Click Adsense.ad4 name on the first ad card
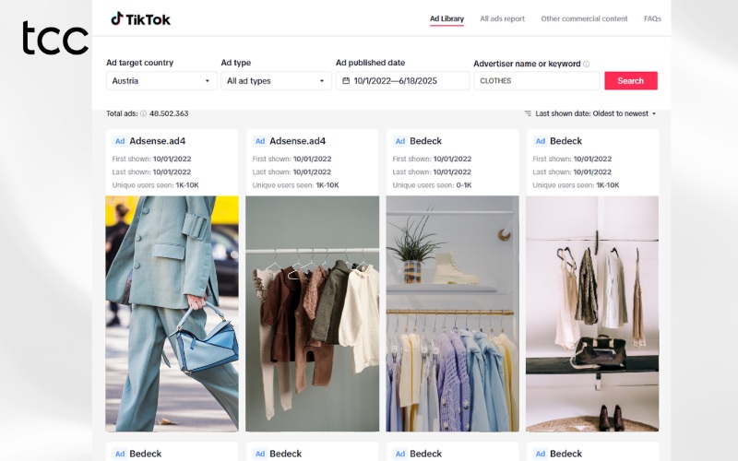738x461 pixels. tap(157, 141)
